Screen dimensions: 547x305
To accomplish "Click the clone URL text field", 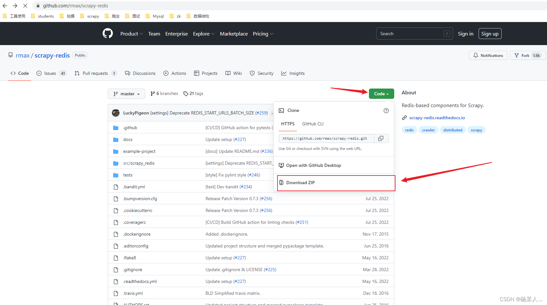I will (326, 138).
